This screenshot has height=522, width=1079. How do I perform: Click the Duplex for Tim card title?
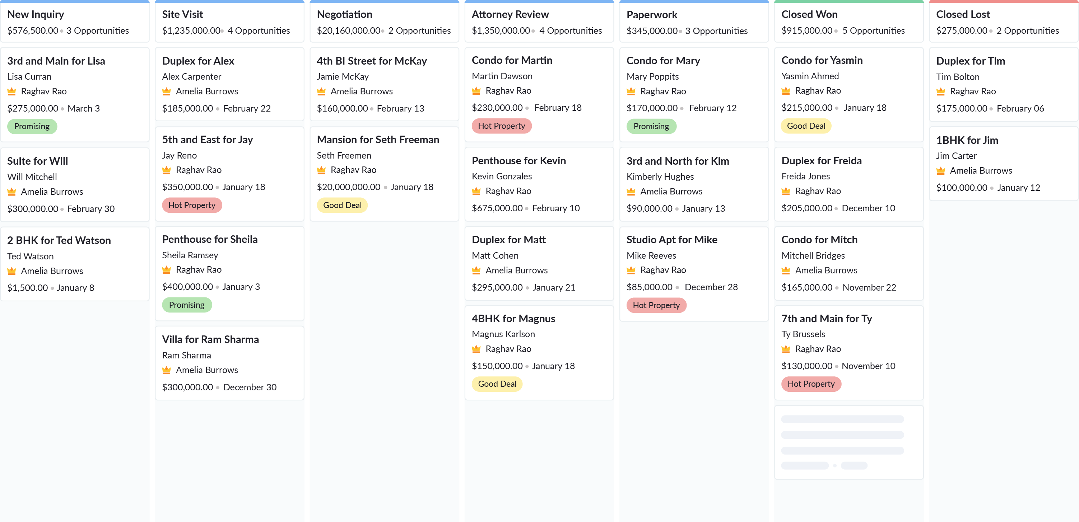pos(970,61)
